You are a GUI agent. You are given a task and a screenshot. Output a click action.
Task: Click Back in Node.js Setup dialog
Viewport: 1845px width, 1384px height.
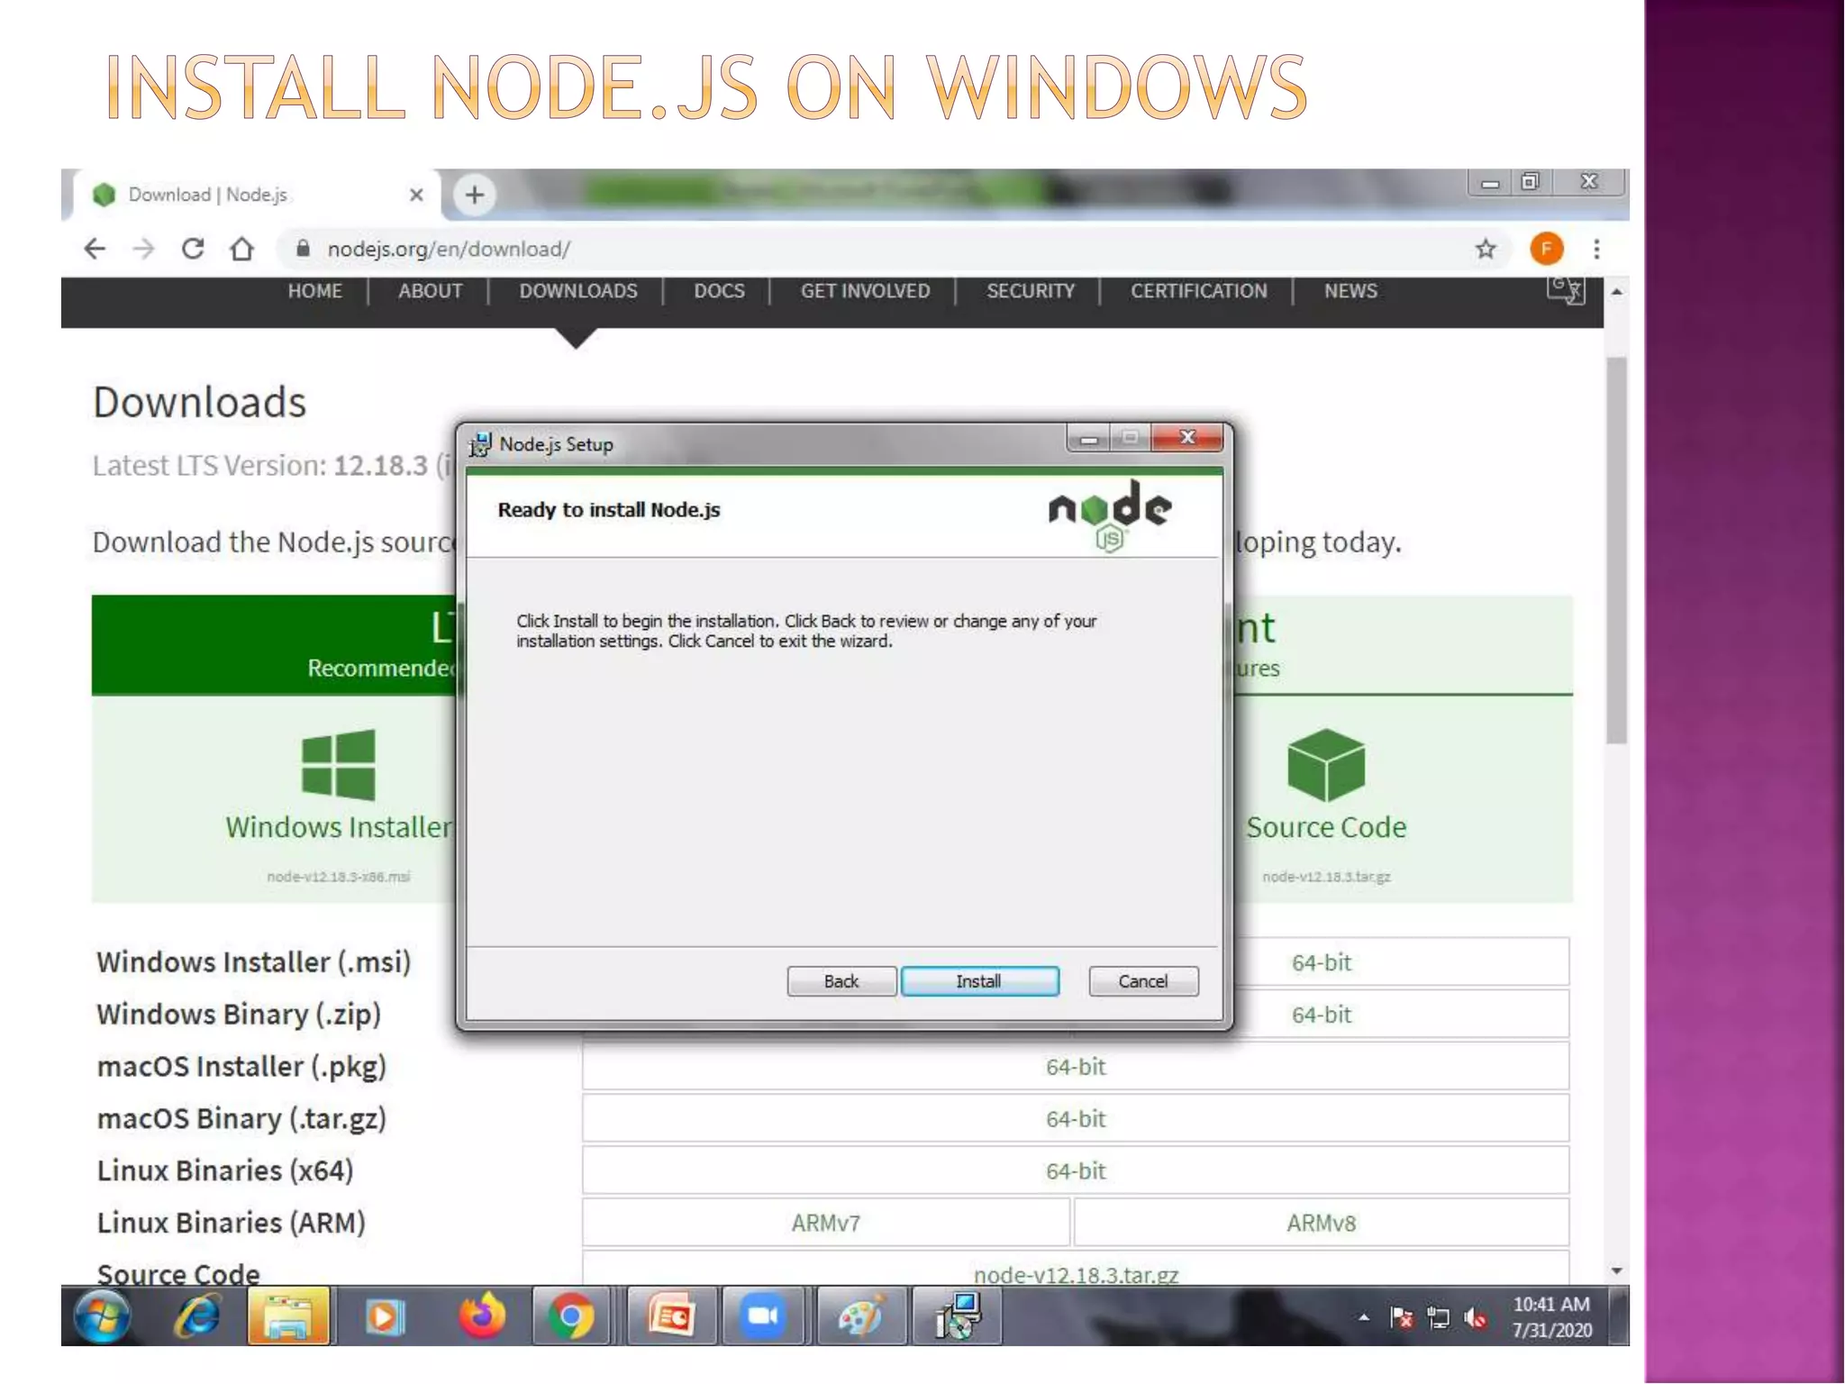(x=841, y=981)
